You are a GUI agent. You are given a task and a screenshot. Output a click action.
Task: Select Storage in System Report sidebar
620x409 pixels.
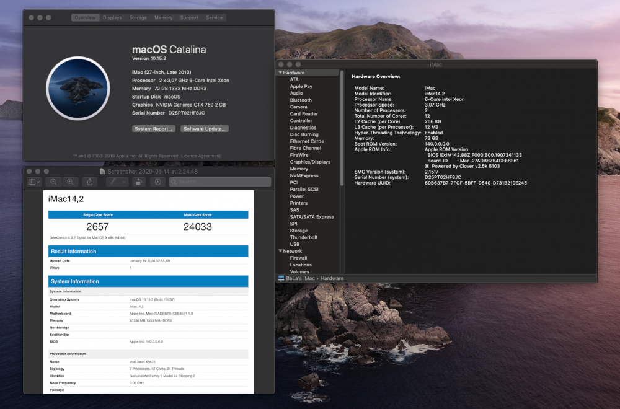click(x=299, y=231)
